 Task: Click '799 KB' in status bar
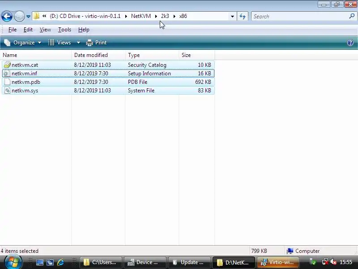tap(259, 251)
